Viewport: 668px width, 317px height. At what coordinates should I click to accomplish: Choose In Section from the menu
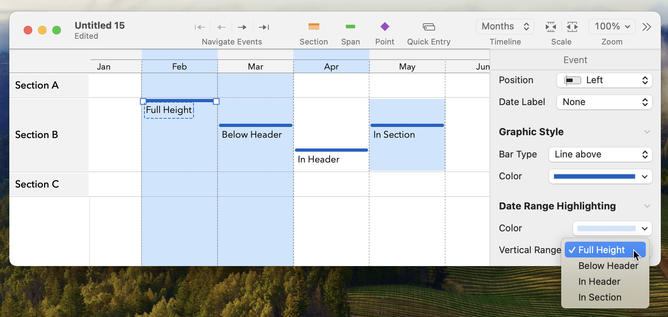pyautogui.click(x=600, y=297)
